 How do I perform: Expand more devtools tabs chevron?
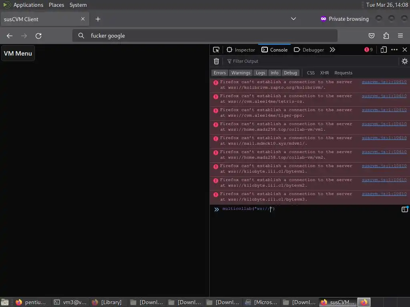click(332, 50)
